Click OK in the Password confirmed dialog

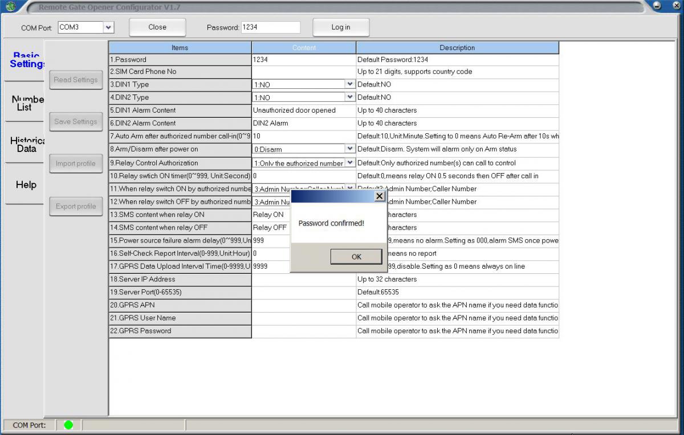(x=356, y=257)
